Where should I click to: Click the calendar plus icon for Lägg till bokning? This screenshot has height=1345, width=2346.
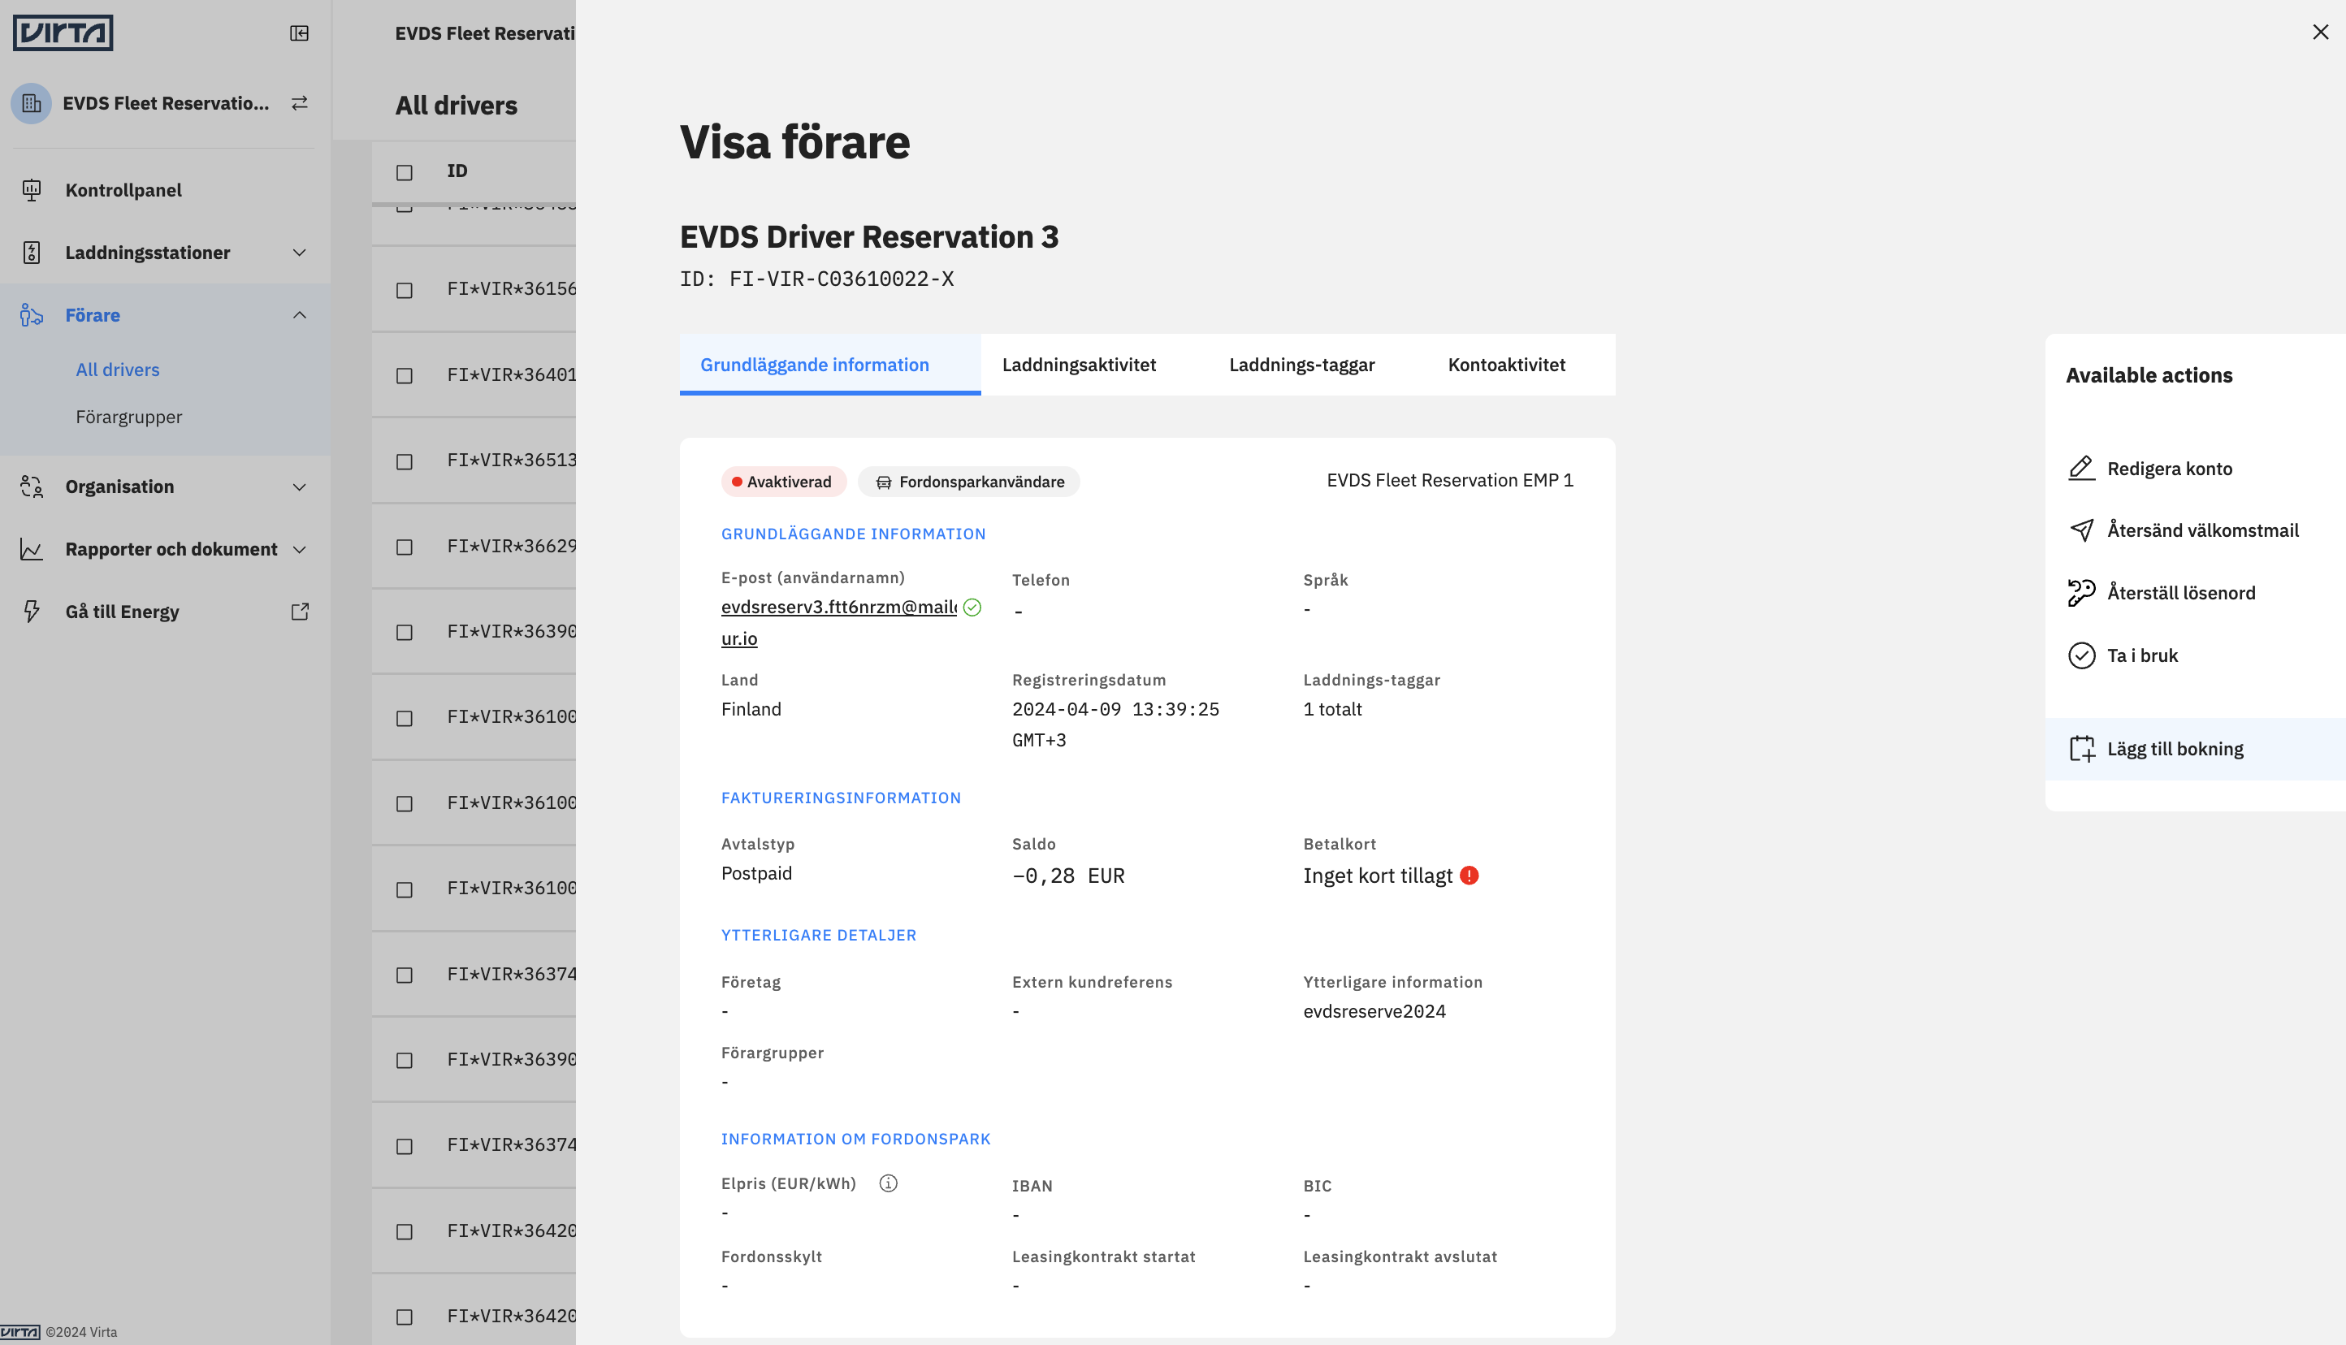(x=2082, y=749)
